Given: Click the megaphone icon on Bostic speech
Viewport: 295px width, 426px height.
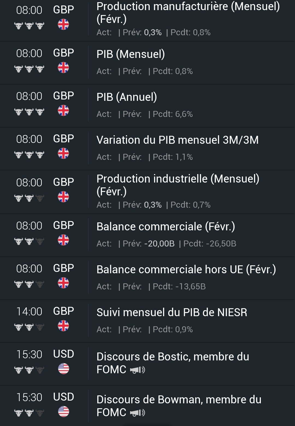Looking at the screenshot, I should [x=137, y=370].
